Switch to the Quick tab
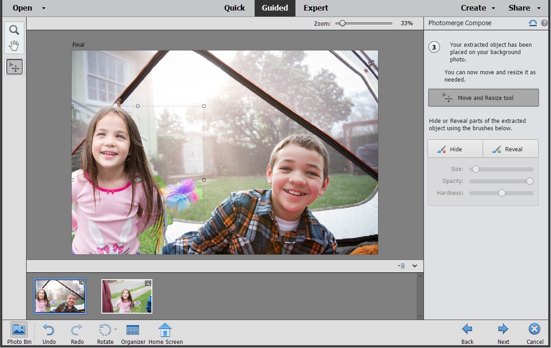This screenshot has height=348, width=551. (x=234, y=8)
